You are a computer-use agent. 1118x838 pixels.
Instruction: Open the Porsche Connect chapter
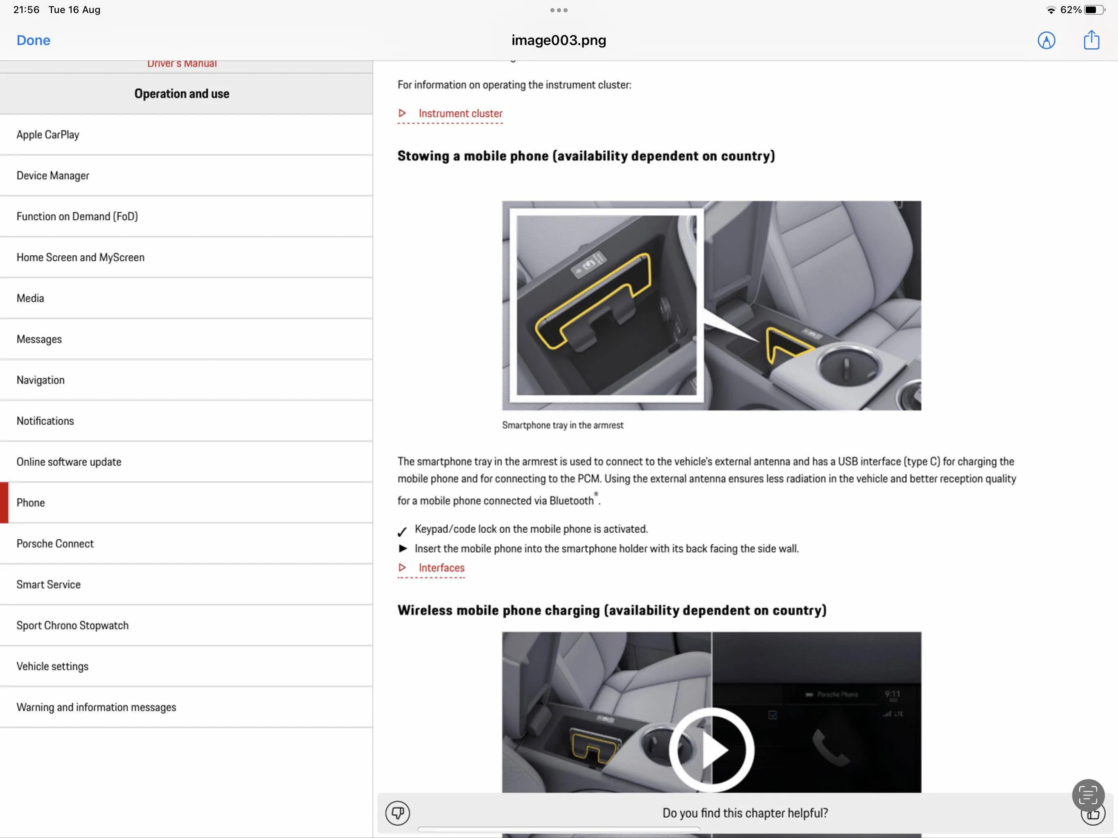(x=187, y=544)
